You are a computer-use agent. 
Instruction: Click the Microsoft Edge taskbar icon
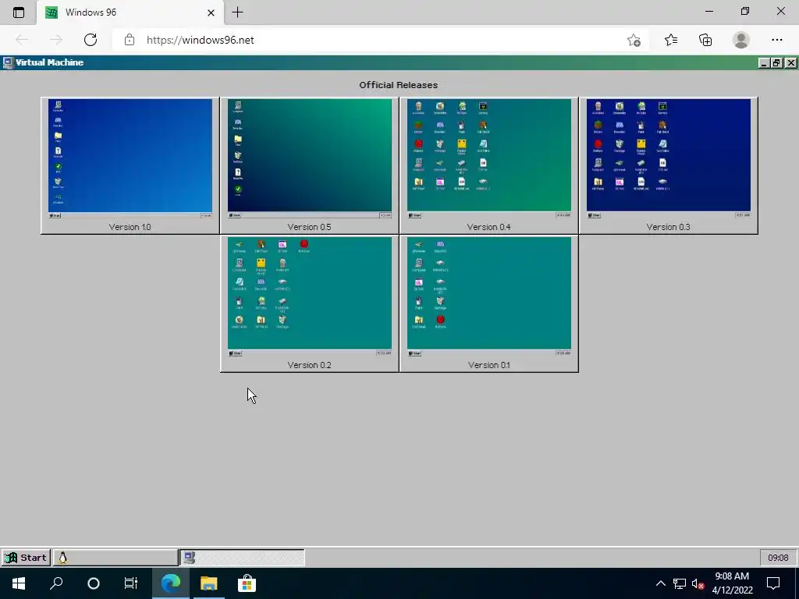pos(171,583)
